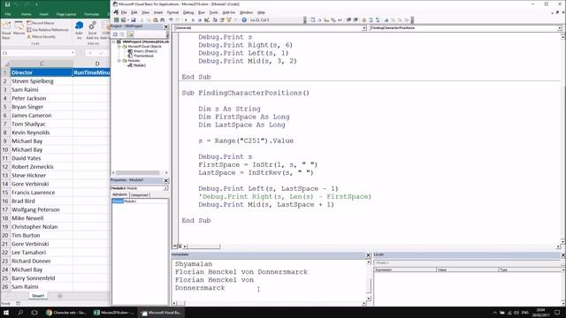Click the Paste icon in VBA toolbar
The image size is (566, 318).
tap(156, 19)
